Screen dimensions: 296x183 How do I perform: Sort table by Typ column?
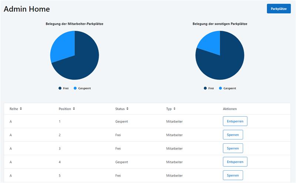pos(171,109)
